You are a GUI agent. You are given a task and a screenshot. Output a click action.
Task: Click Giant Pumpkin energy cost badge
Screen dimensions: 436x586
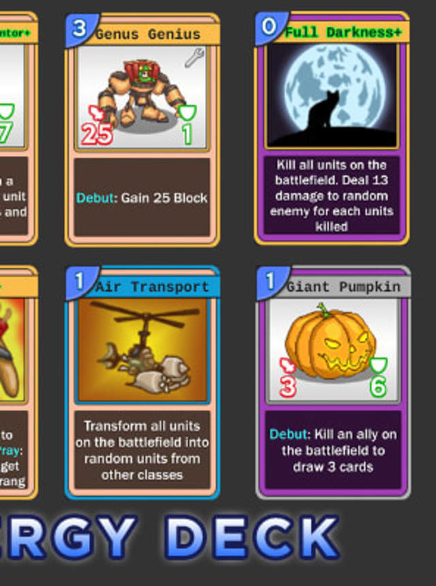point(271,282)
